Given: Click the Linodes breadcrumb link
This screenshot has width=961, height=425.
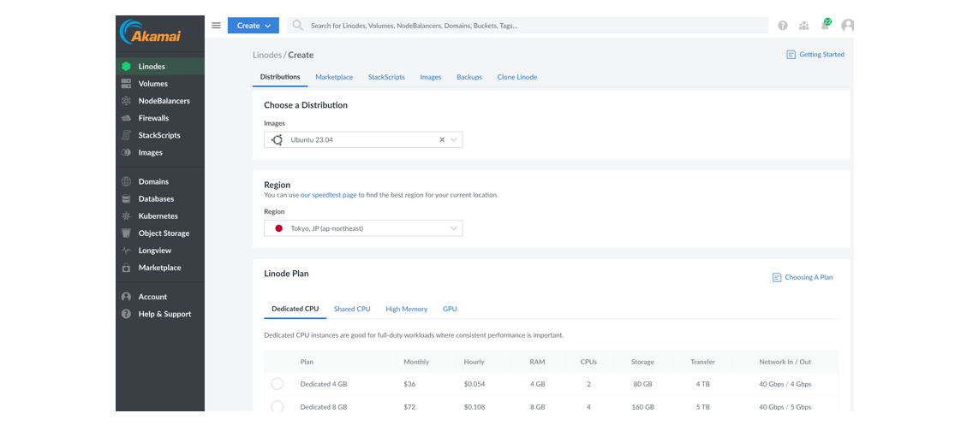Looking at the screenshot, I should [x=266, y=55].
